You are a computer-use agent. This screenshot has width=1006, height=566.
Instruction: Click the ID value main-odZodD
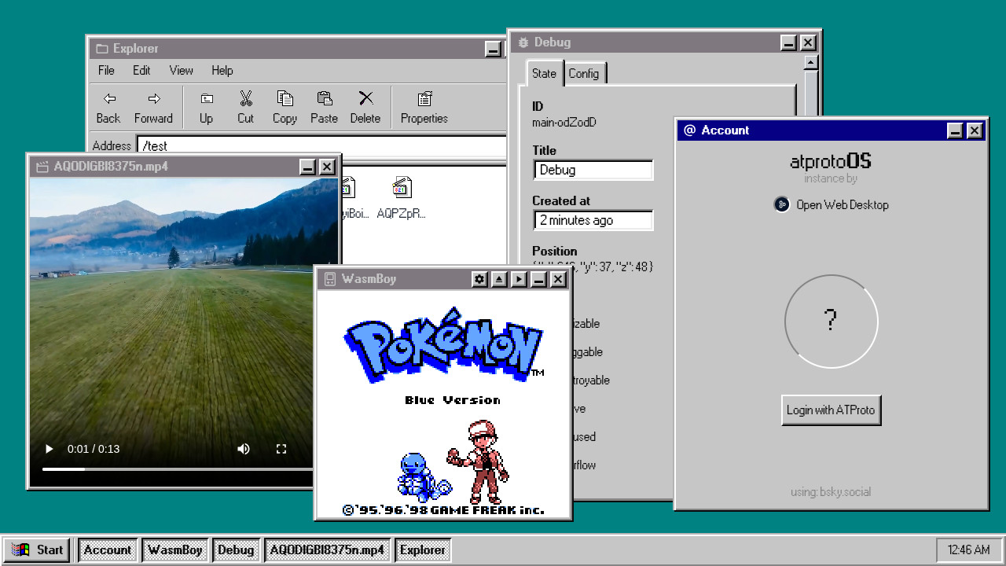[564, 122]
